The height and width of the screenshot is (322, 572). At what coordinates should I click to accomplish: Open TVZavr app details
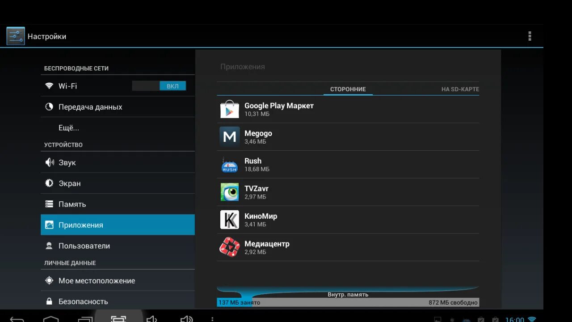[348, 192]
